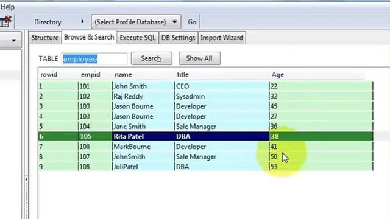The image size is (390, 219).
Task: Expand the left panel dropdown arrow
Action: point(13,40)
